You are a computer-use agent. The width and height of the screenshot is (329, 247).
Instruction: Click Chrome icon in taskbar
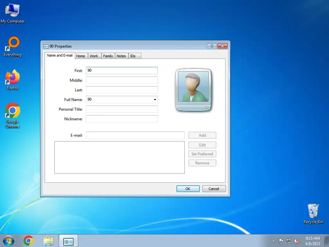29,241
